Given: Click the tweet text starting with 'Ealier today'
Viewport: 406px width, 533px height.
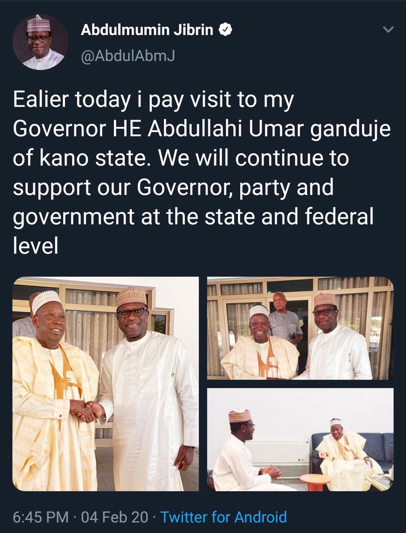Looking at the screenshot, I should (153, 101).
